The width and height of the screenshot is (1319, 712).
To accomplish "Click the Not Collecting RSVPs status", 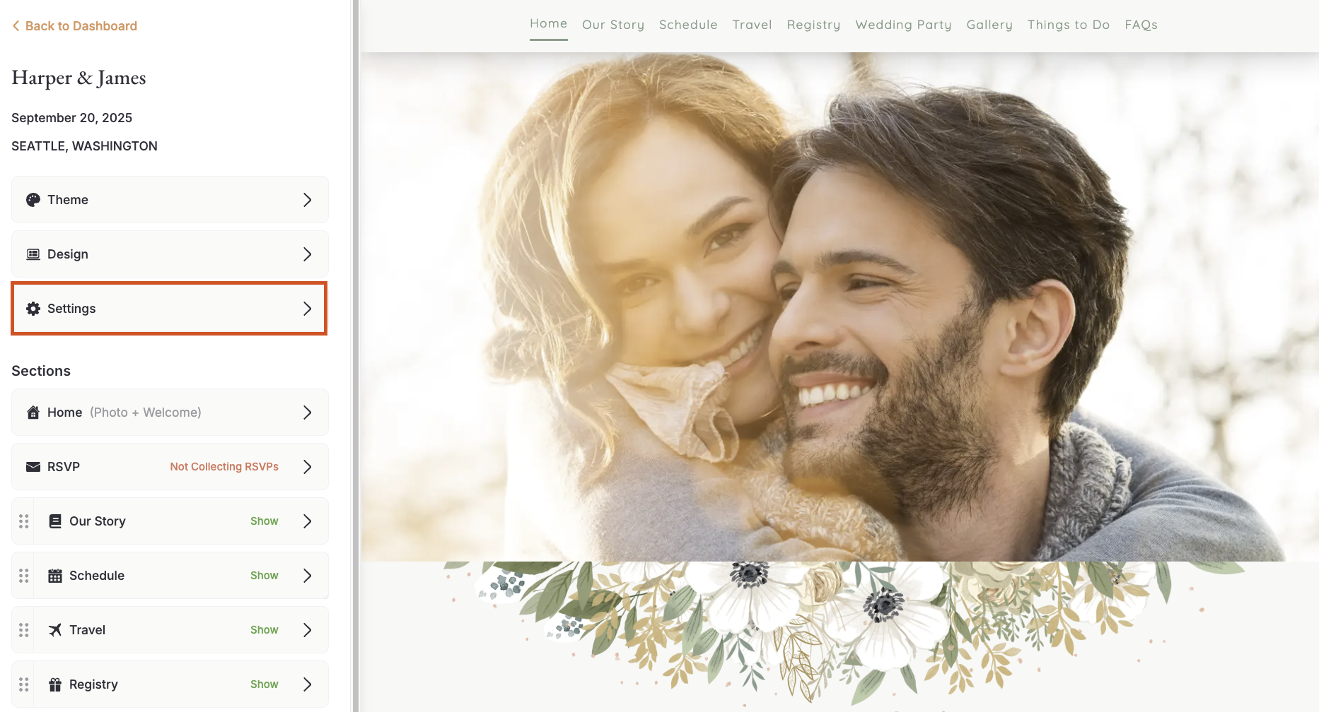I will [x=224, y=467].
